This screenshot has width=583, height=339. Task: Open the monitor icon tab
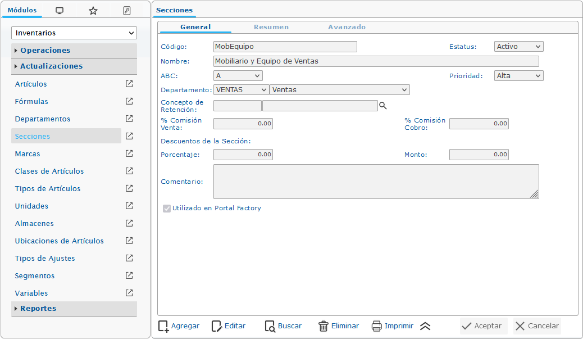60,11
